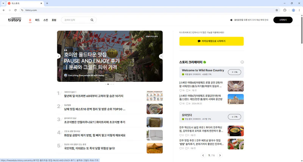Subscribe to Welcome to Wild Rose Country
This screenshot has width=303, height=162.
point(234,72)
